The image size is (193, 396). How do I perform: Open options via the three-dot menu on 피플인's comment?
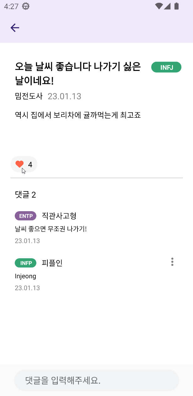[172, 262]
